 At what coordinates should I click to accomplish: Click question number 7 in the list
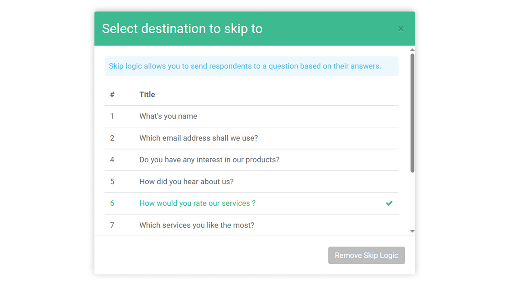[112, 225]
